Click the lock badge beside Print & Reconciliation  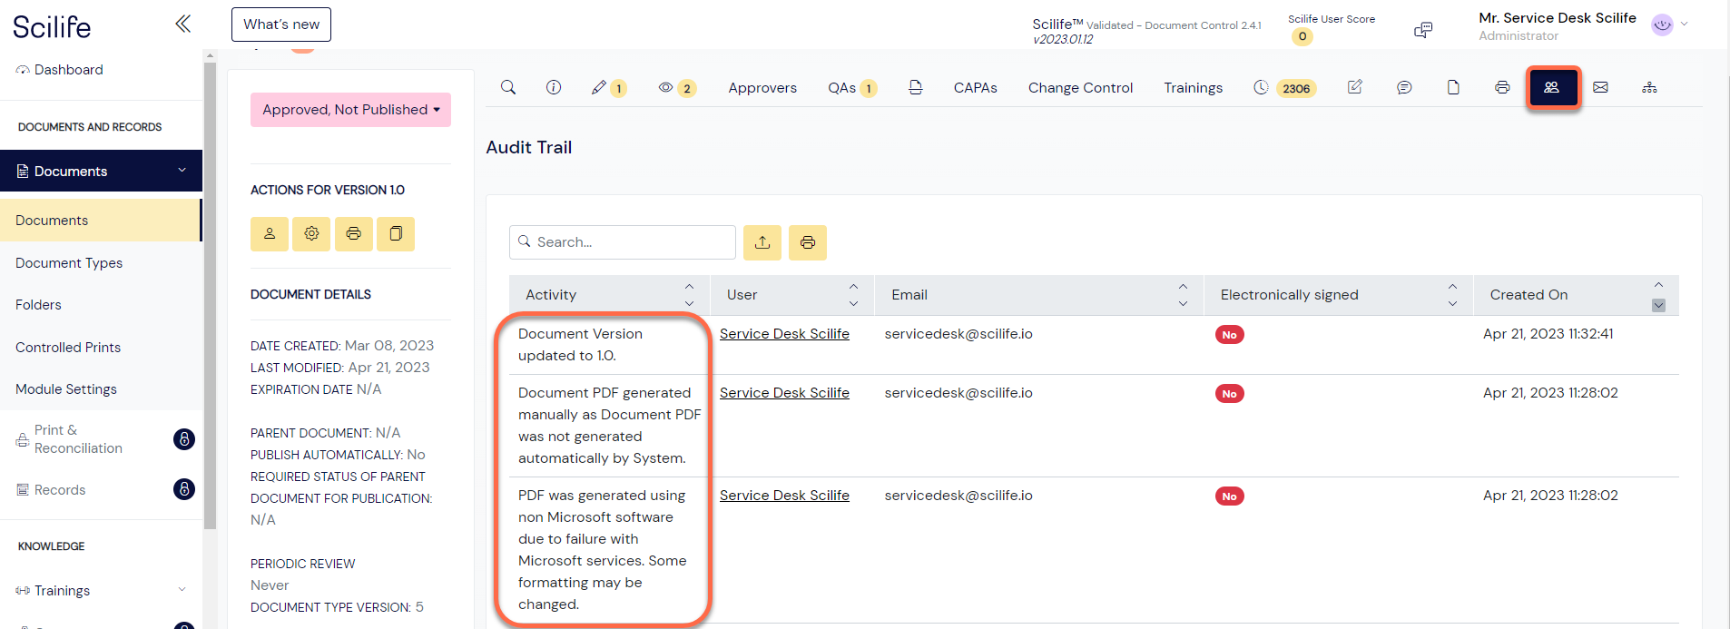pyautogui.click(x=184, y=439)
